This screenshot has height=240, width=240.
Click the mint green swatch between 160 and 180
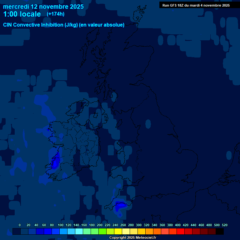pyautogui.click(x=87, y=231)
